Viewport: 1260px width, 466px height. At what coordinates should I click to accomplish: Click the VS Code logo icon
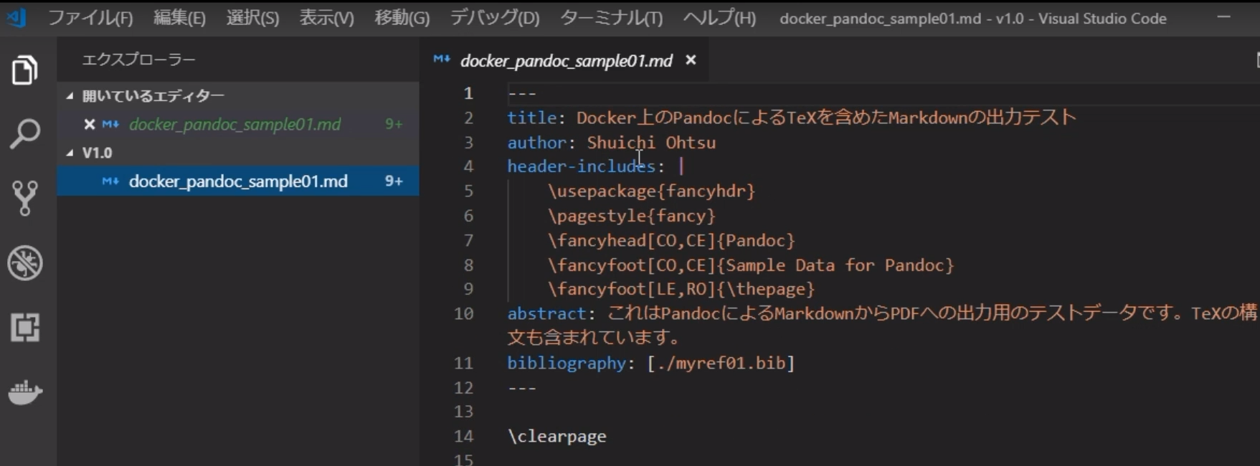point(16,17)
